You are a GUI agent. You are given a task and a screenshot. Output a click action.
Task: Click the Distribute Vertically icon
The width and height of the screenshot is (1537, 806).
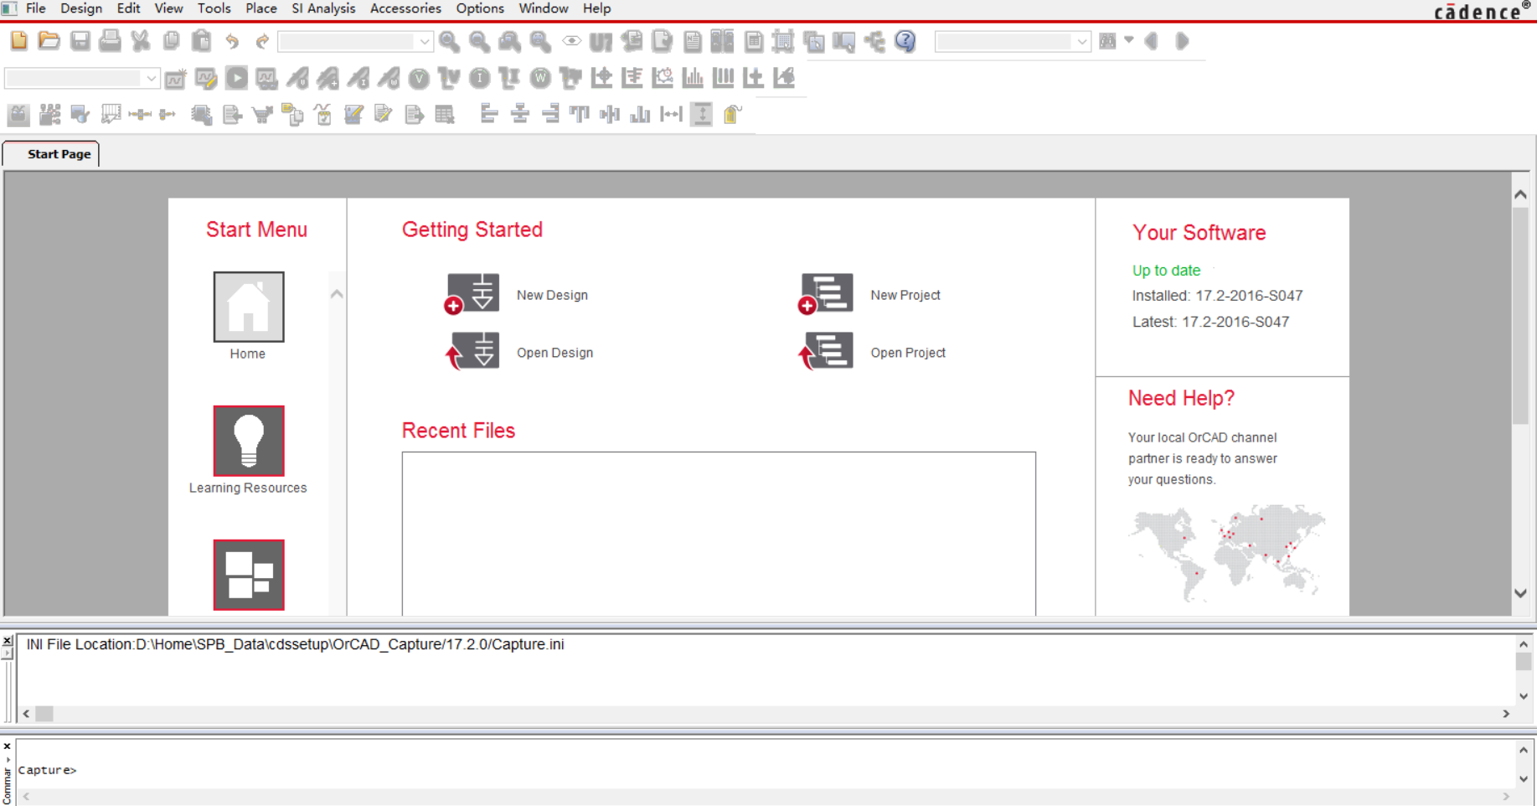(x=702, y=114)
